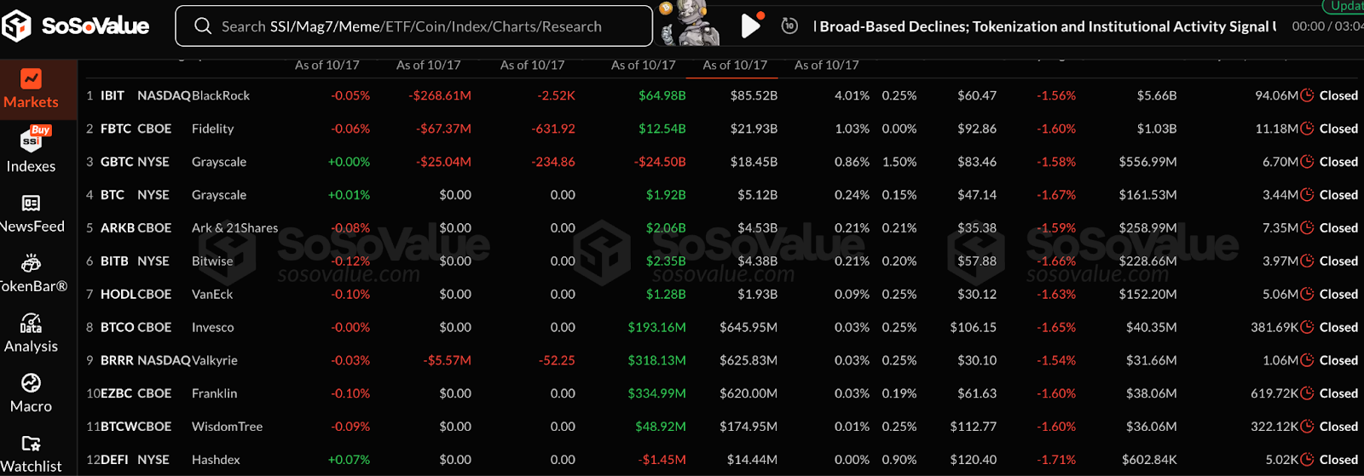Select the GBTC ticker

tap(117, 162)
